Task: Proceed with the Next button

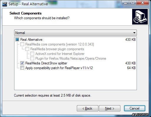Action: (109, 108)
